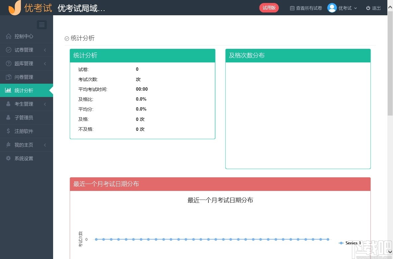Toggle the Series 1 legend in the chart
393x259 pixels.
click(350, 243)
